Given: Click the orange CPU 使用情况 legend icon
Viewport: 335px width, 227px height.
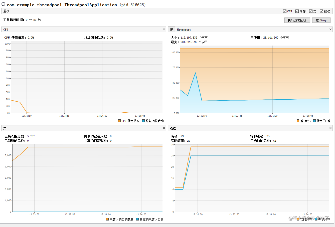Looking at the screenshot, I should tap(119, 120).
